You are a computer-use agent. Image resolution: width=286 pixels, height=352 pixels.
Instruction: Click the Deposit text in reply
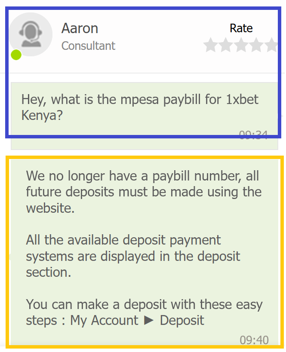(x=182, y=320)
